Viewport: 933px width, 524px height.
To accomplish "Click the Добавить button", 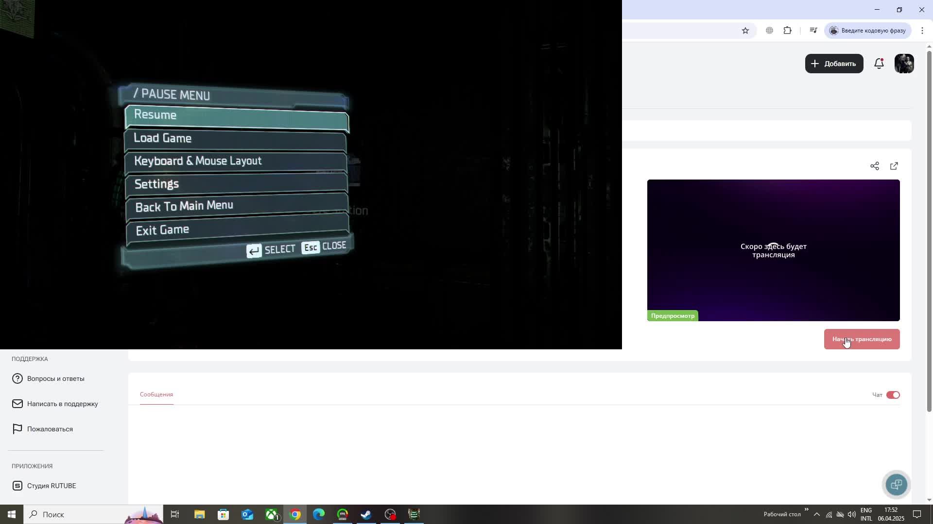I will pyautogui.click(x=834, y=64).
